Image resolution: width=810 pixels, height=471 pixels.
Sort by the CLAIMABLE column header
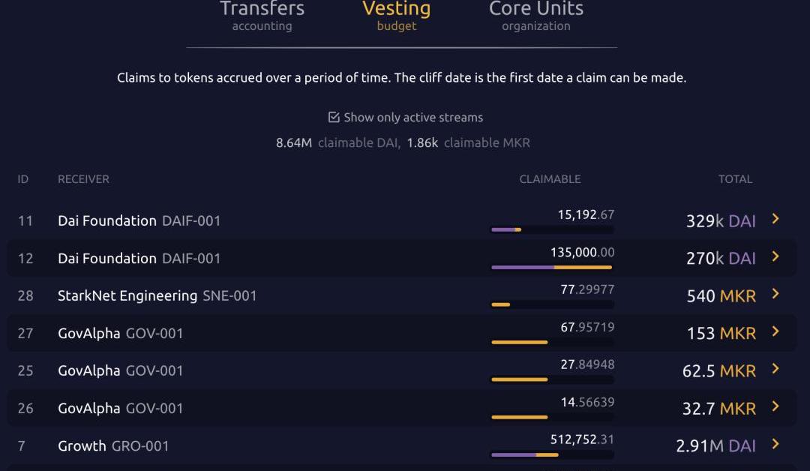[550, 179]
